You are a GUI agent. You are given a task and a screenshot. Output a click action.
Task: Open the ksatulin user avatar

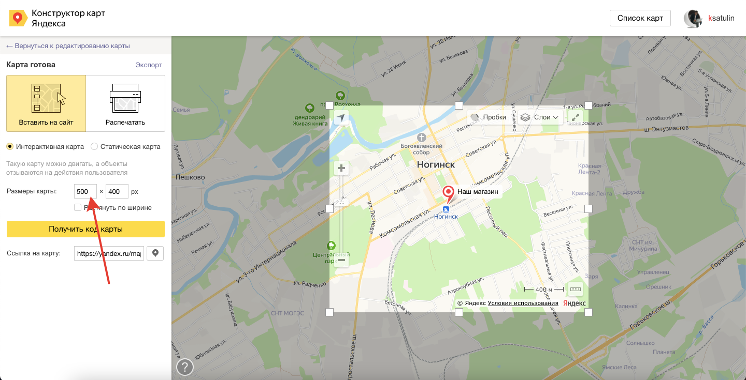[693, 18]
